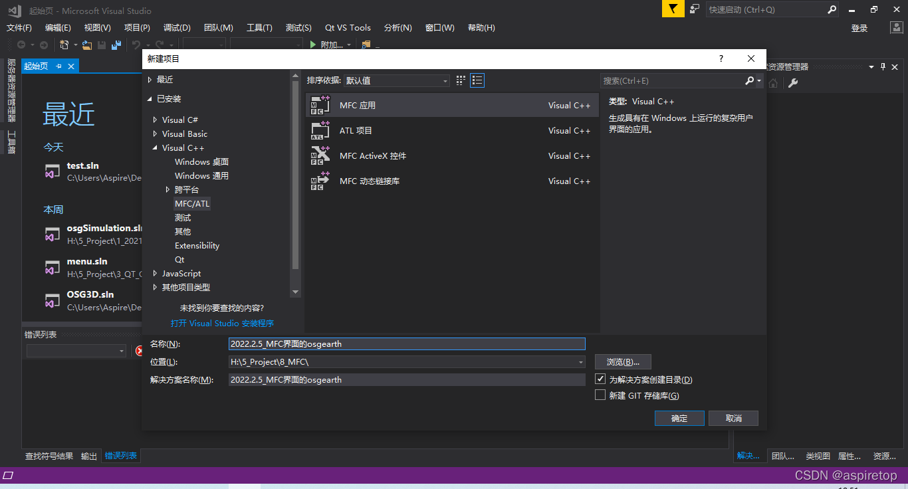The width and height of the screenshot is (908, 489).
Task: Click the open file folder toolbar icon
Action: click(x=87, y=45)
